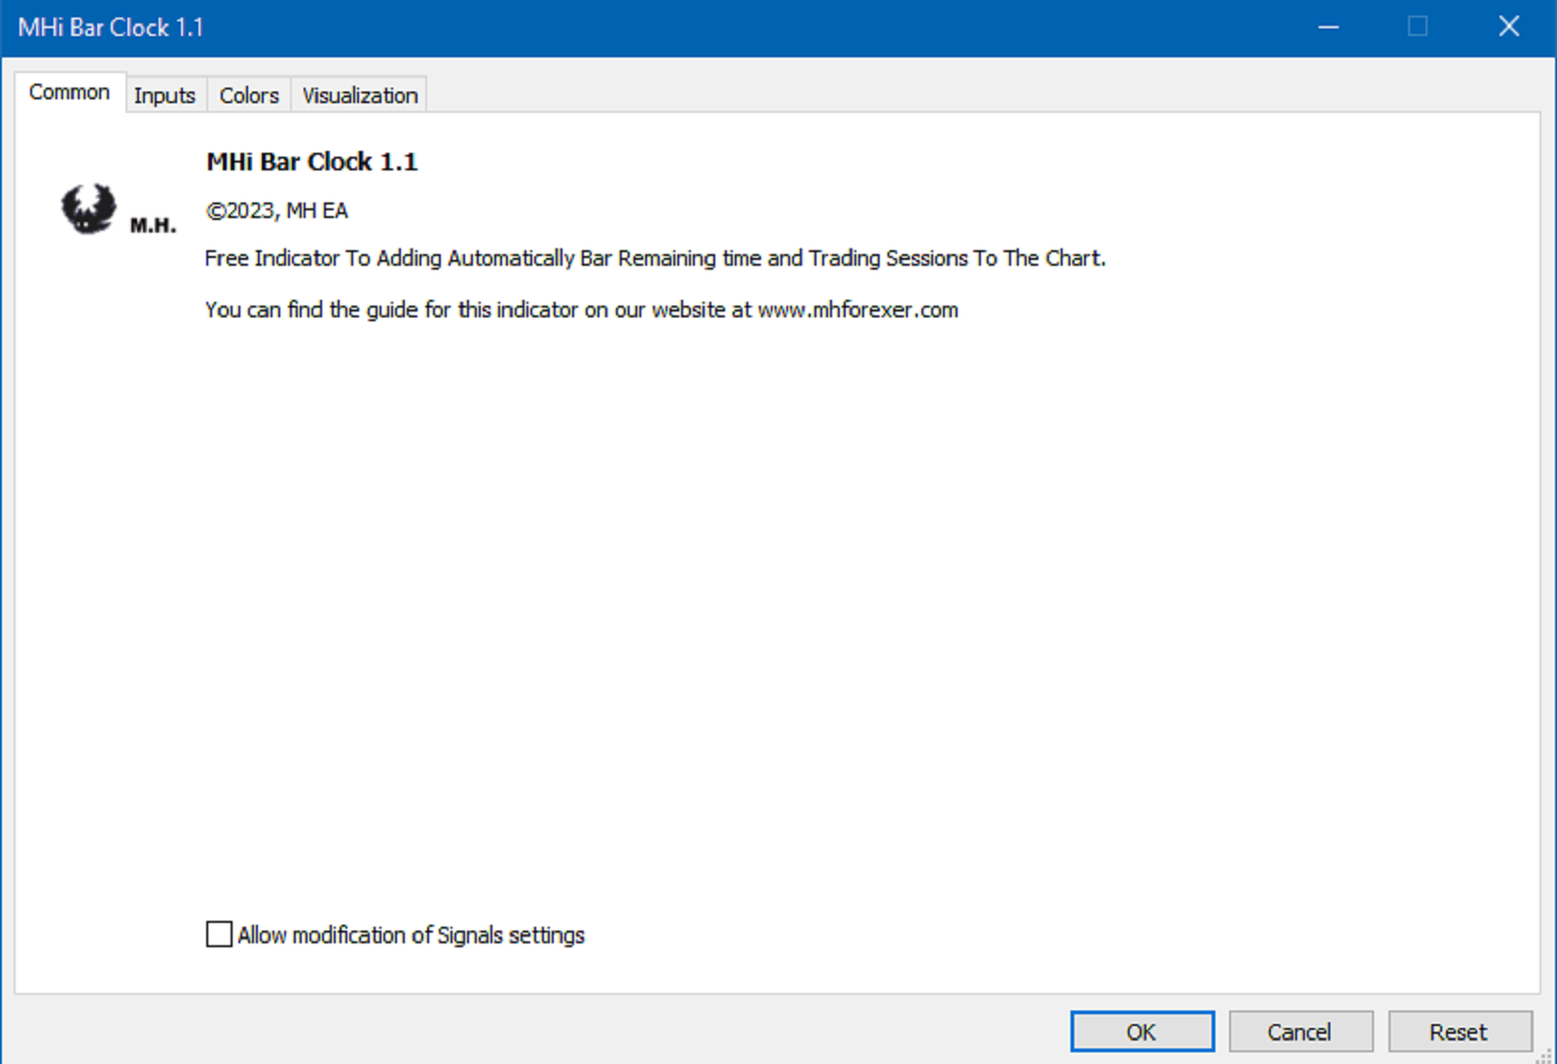Close the MHi Bar Clock dialog
1557x1064 pixels.
point(1508,26)
